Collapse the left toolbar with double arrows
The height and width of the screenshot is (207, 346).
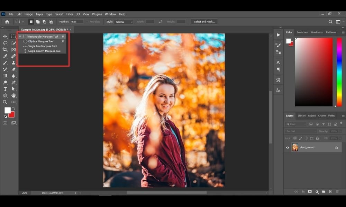tap(3, 28)
